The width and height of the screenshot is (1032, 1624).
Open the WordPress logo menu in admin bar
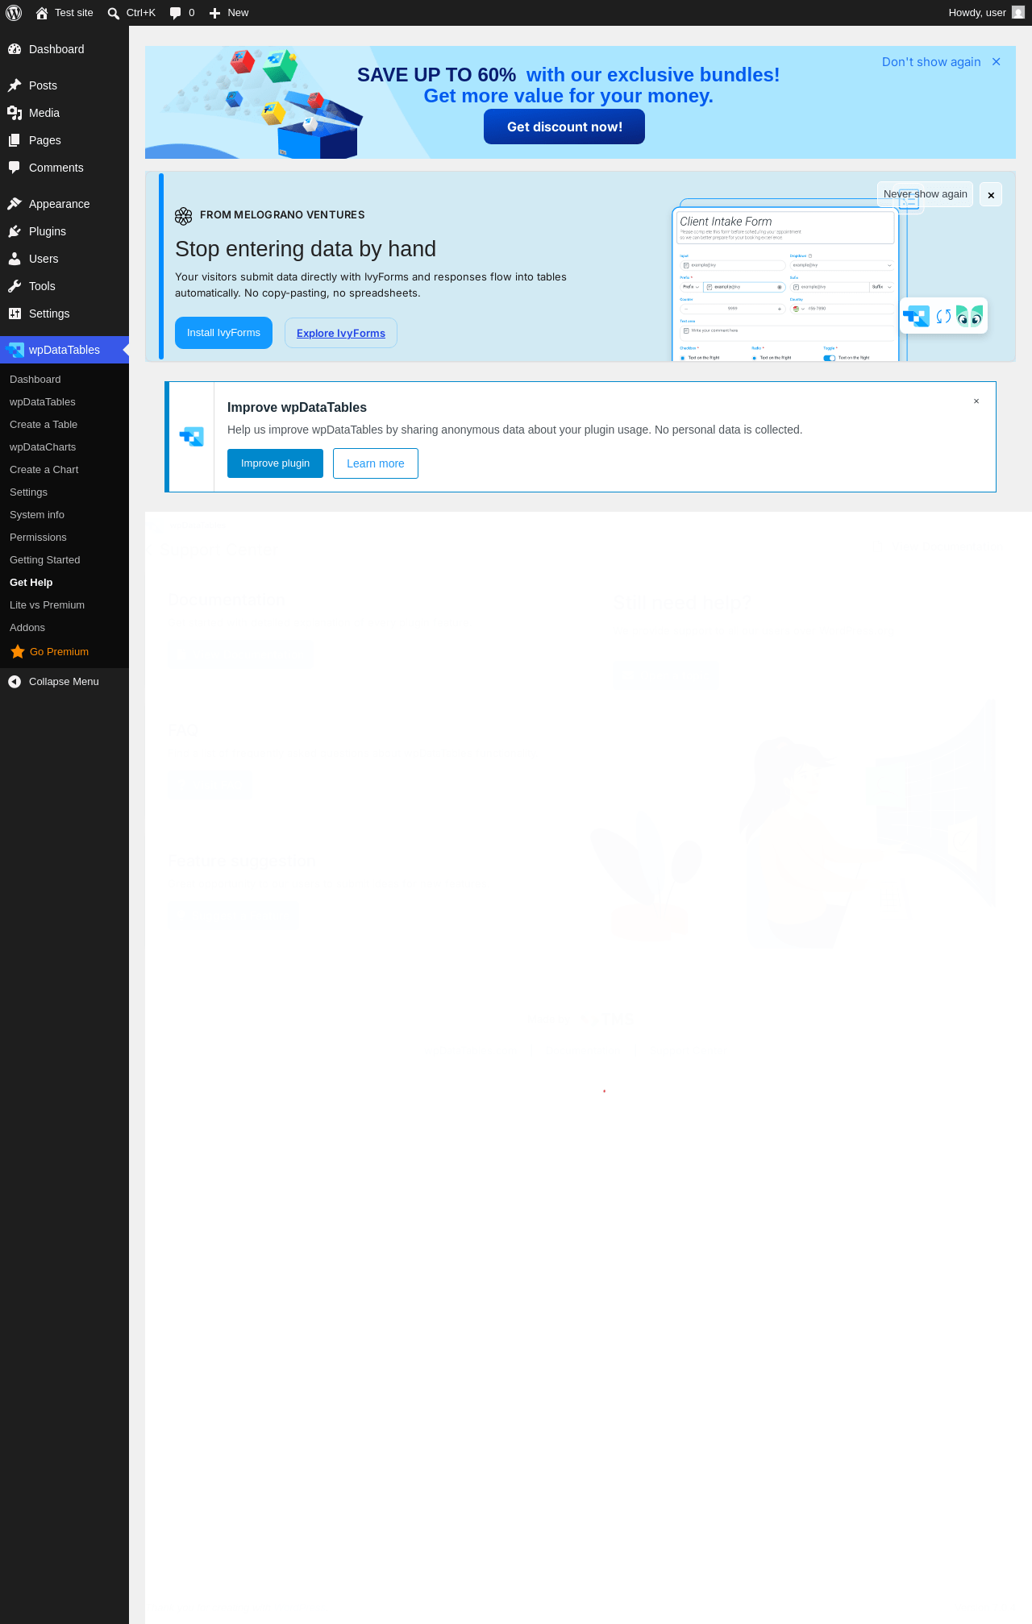pyautogui.click(x=14, y=13)
